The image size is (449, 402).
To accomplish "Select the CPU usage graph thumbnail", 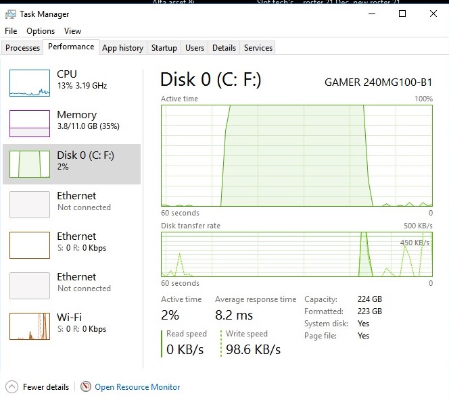I will pyautogui.click(x=30, y=83).
